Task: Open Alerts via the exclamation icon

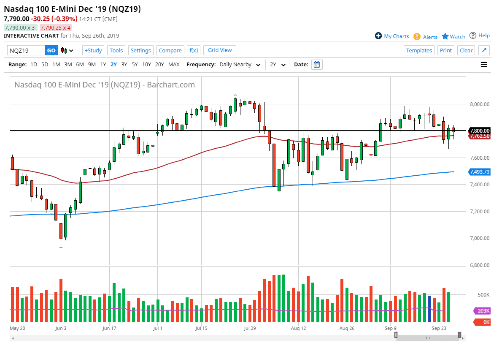Action: click(417, 37)
